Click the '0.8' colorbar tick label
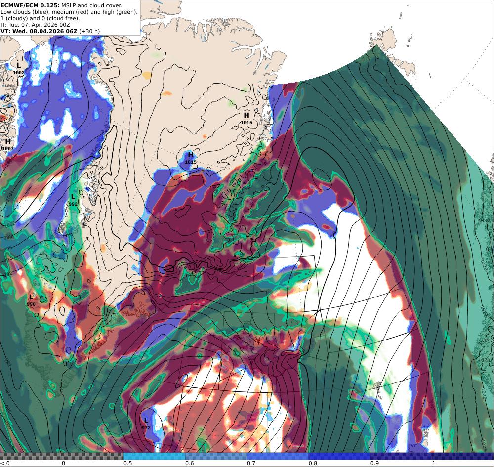 click(x=313, y=463)
